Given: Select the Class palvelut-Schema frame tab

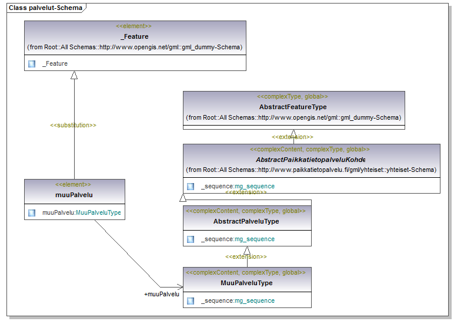Looking at the screenshot, I should [46, 8].
